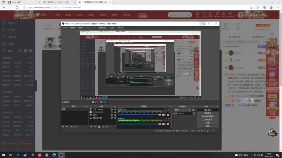Open Microsoft Edge from Windows taskbar
Screen dimensions: 282x158
(54, 155)
